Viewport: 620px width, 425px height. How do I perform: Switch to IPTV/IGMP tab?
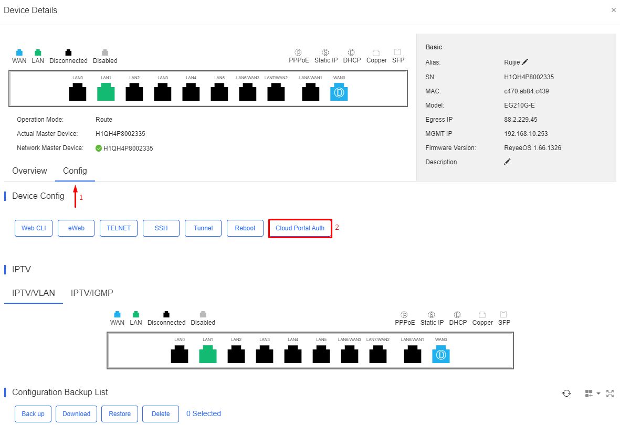click(x=92, y=293)
